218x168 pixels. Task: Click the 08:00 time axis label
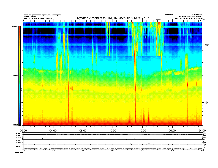click(x=83, y=131)
